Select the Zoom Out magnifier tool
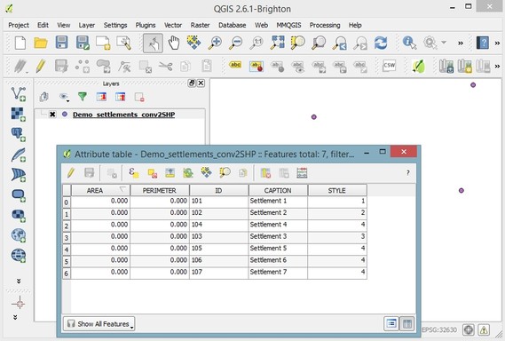Image resolution: width=505 pixels, height=341 pixels. point(235,43)
